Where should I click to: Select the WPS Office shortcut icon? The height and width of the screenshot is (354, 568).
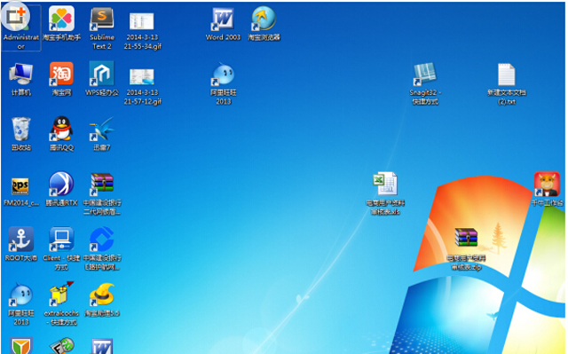point(102,74)
